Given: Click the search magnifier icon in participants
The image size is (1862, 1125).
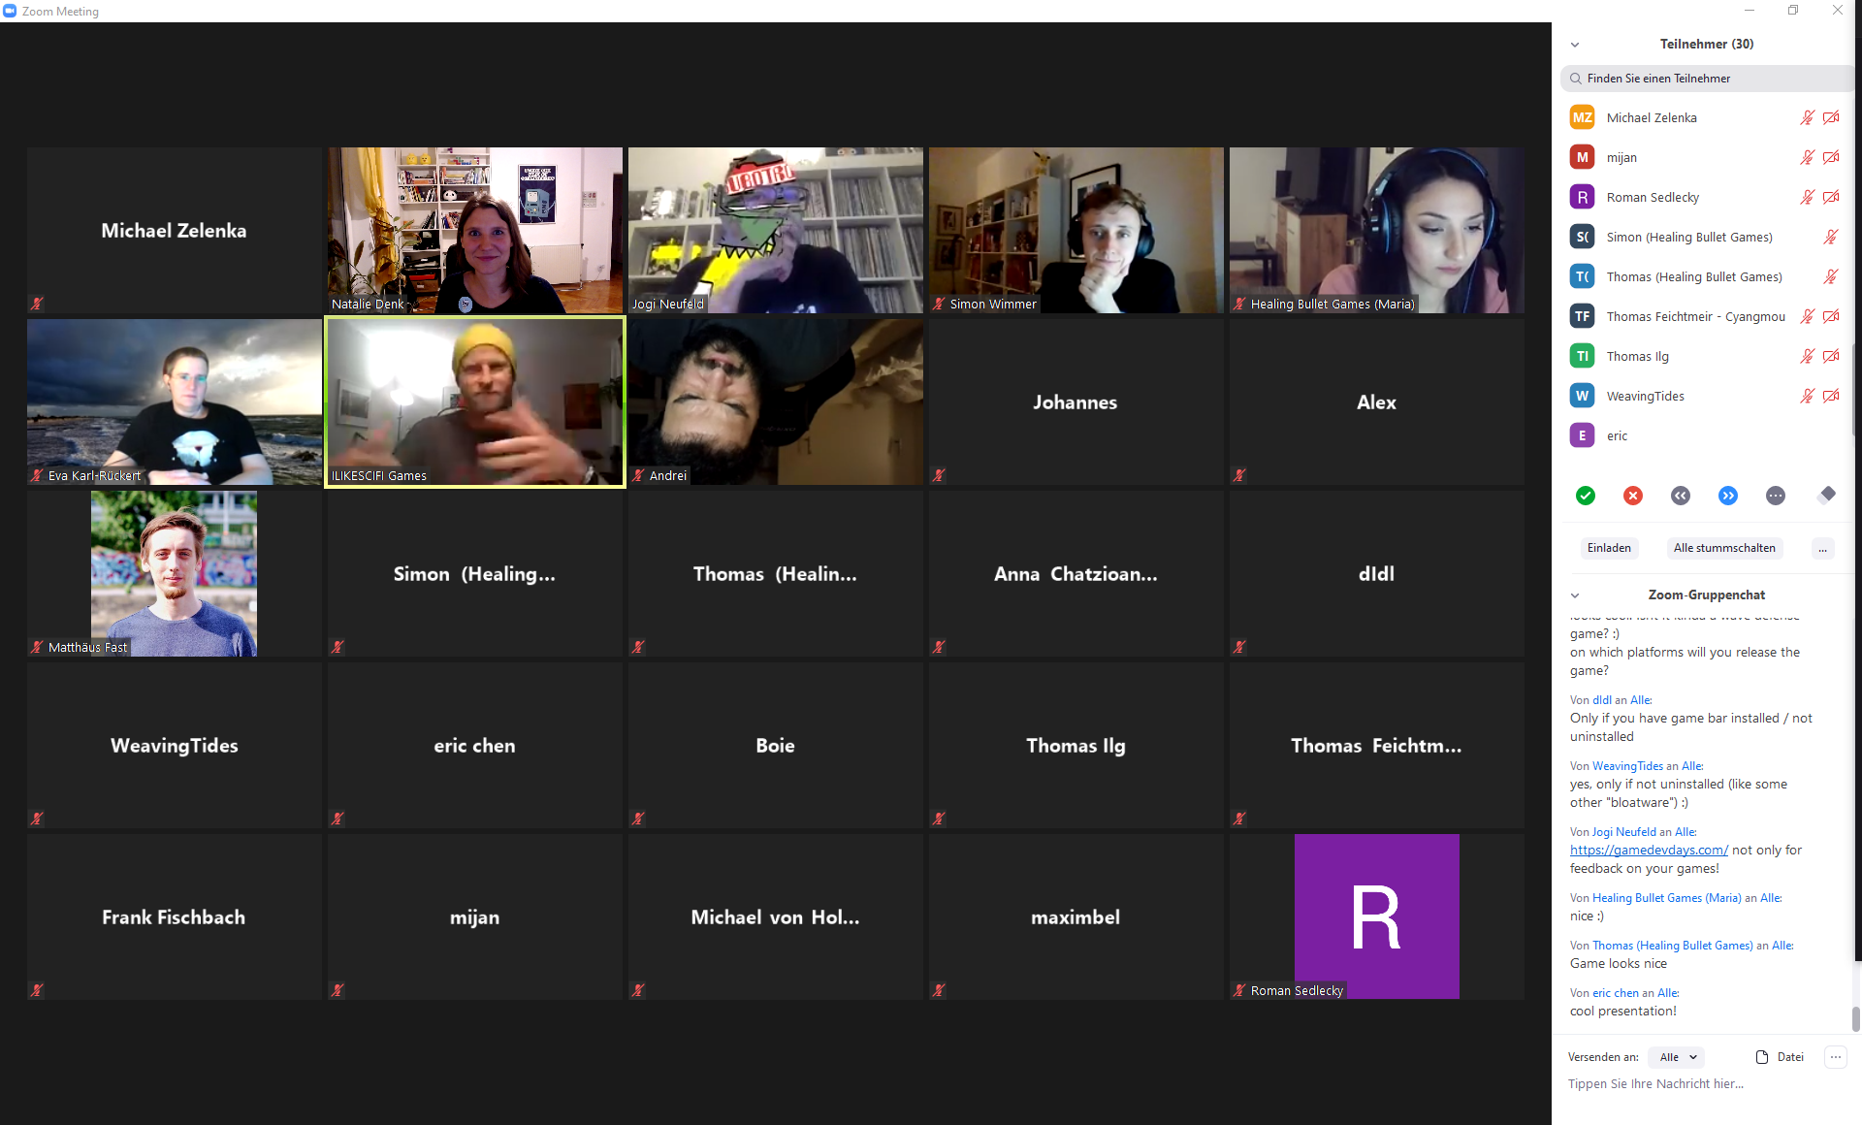Looking at the screenshot, I should tap(1576, 79).
